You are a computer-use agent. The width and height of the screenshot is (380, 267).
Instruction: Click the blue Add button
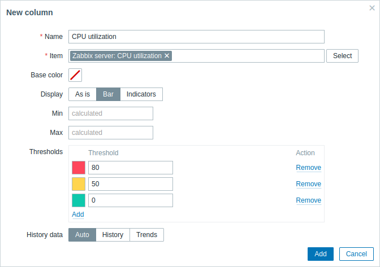tap(321, 254)
